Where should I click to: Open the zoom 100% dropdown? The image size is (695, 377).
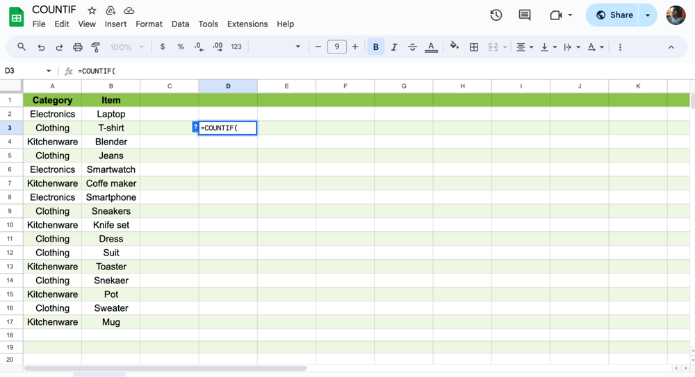coord(126,47)
